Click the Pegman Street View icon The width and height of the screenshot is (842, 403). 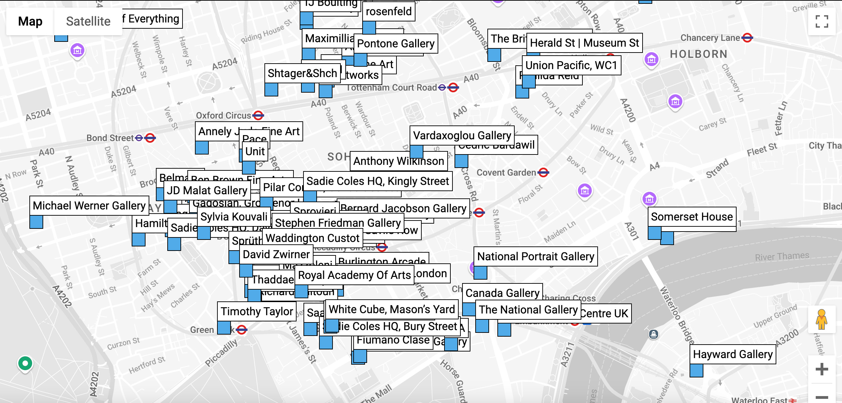(x=821, y=320)
